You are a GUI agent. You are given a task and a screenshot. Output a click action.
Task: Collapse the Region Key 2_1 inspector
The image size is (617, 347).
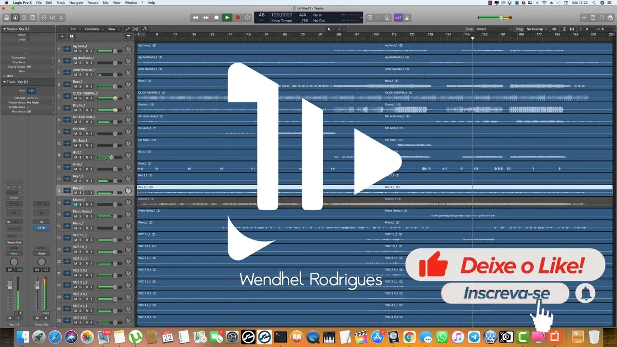4,29
